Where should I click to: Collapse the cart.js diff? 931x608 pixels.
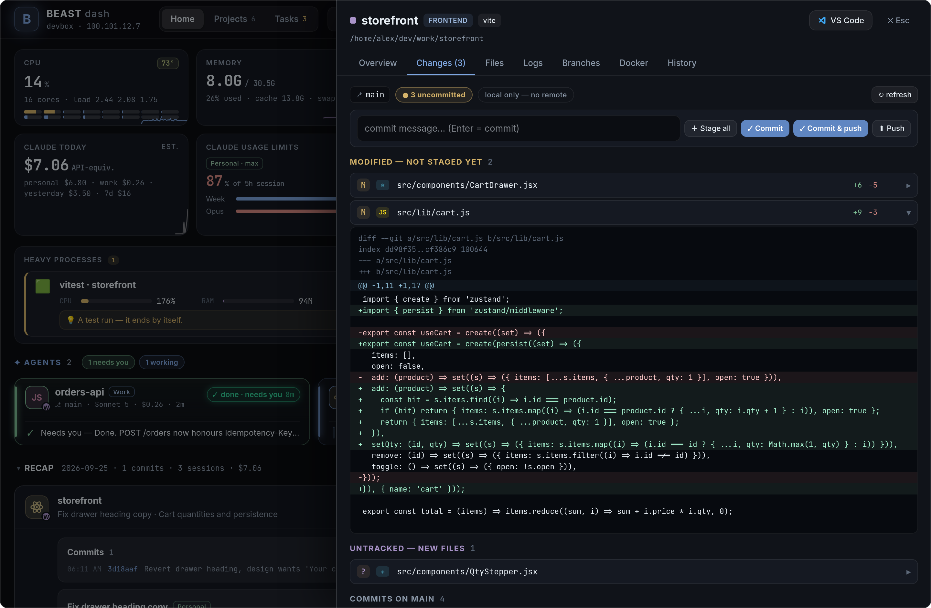click(x=908, y=213)
